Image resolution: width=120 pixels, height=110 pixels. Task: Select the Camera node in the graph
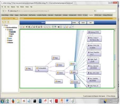(x=60, y=73)
